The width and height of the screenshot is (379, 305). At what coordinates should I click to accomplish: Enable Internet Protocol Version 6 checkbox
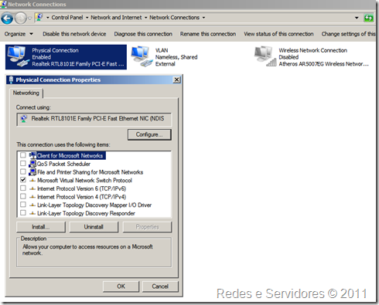point(23,188)
